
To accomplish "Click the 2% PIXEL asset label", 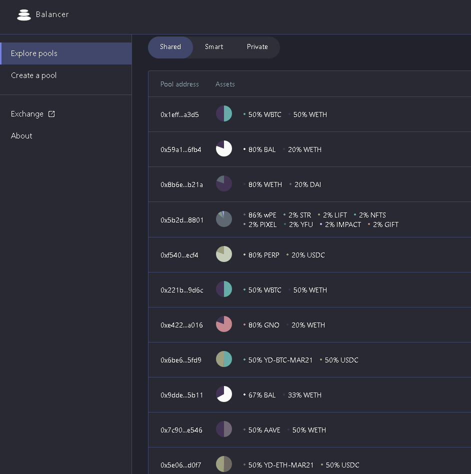I will tap(262, 225).
